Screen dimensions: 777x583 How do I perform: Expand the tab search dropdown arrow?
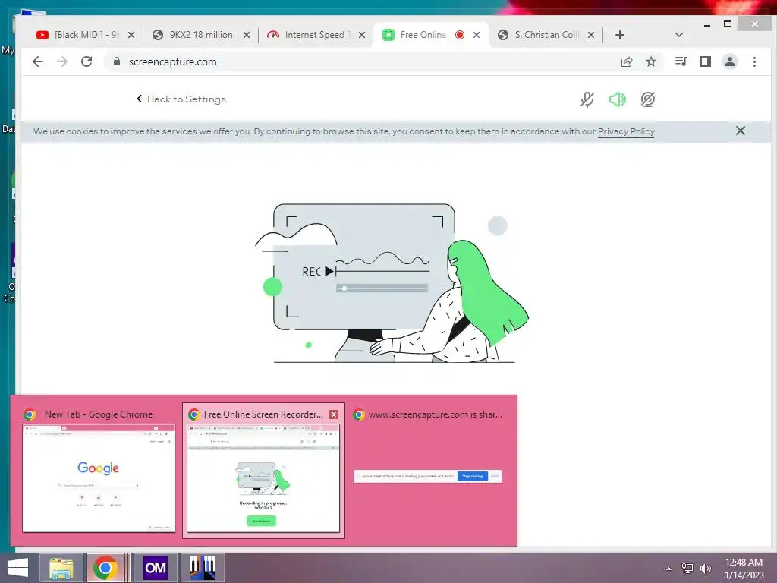[x=679, y=35]
